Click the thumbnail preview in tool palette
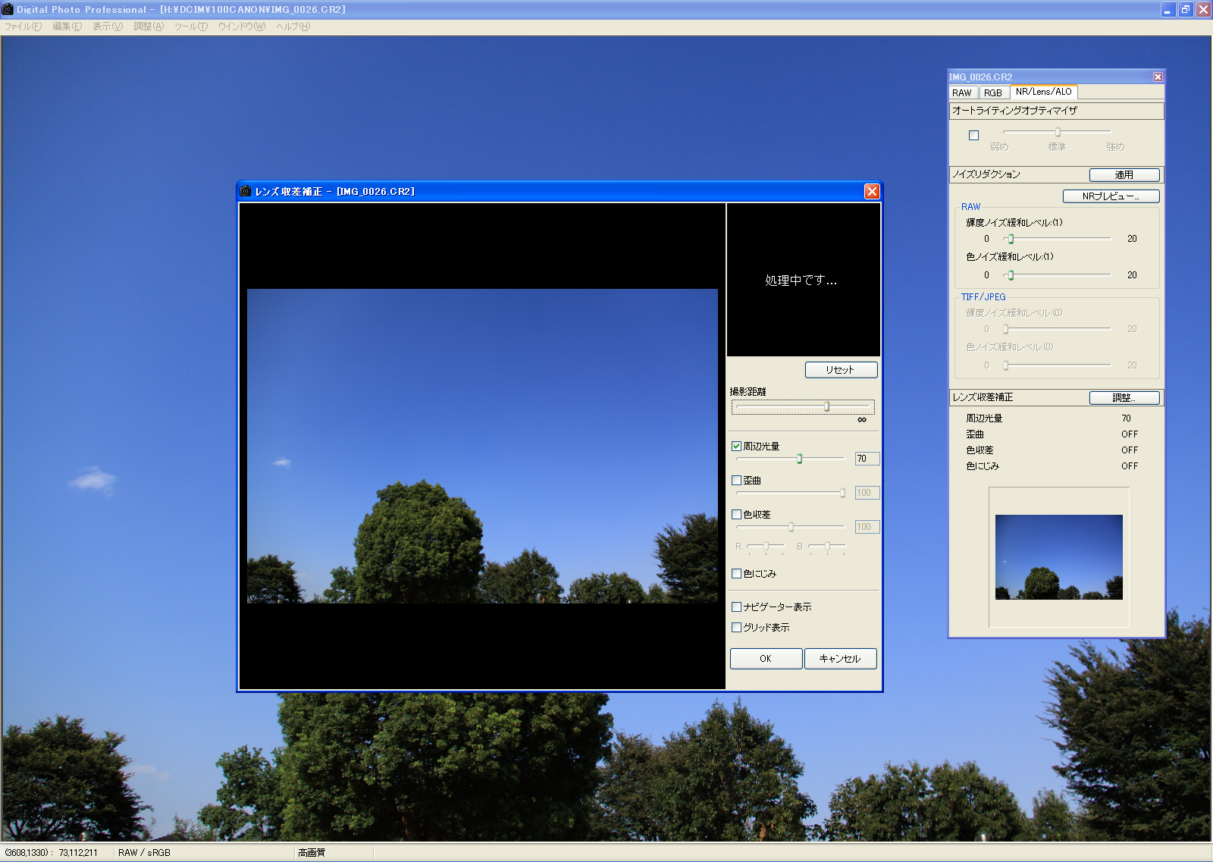The image size is (1213, 862). [1059, 557]
